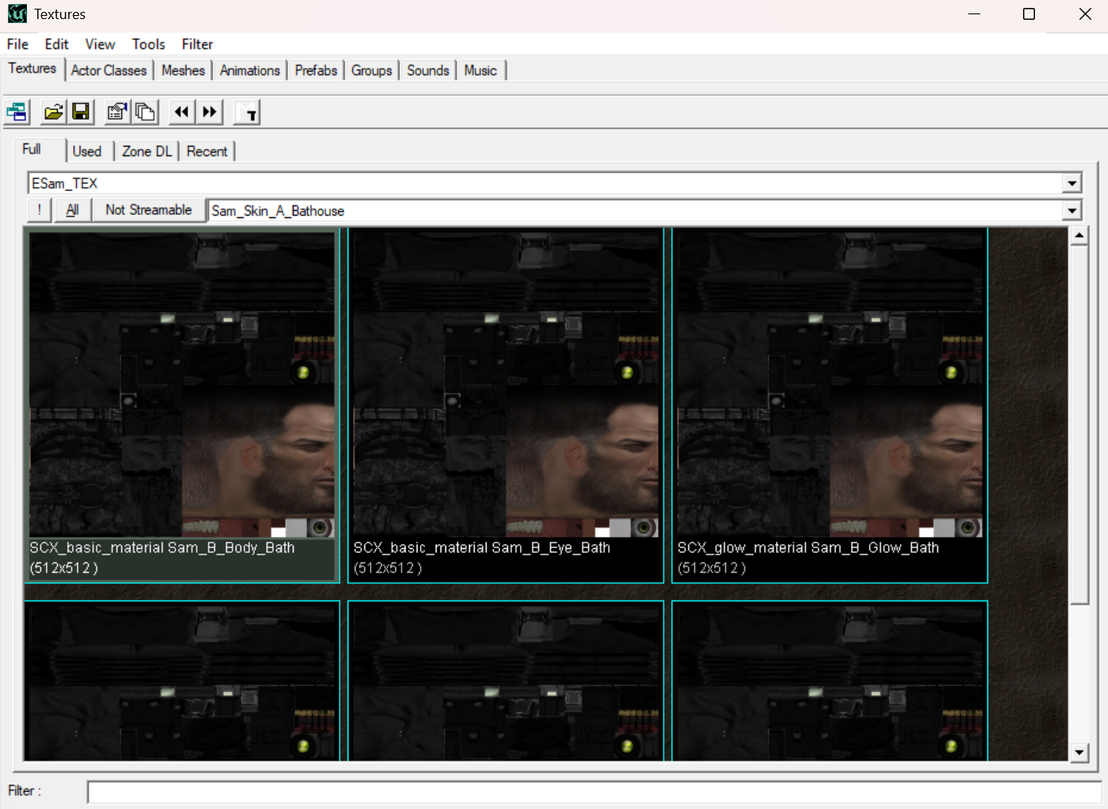Go to next group with double-right arrows

[210, 112]
